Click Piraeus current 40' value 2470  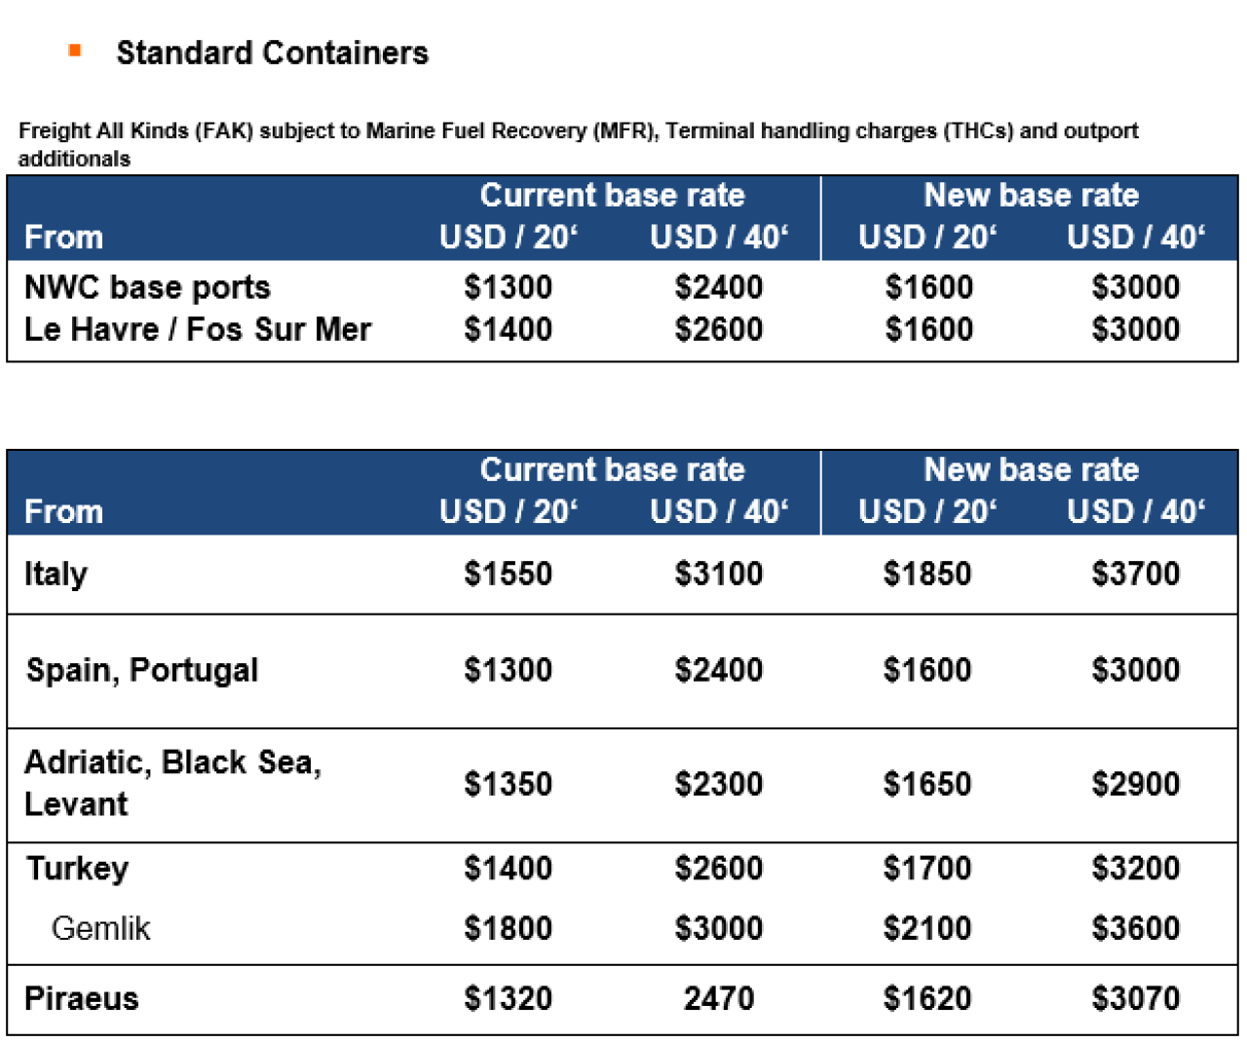(x=719, y=998)
